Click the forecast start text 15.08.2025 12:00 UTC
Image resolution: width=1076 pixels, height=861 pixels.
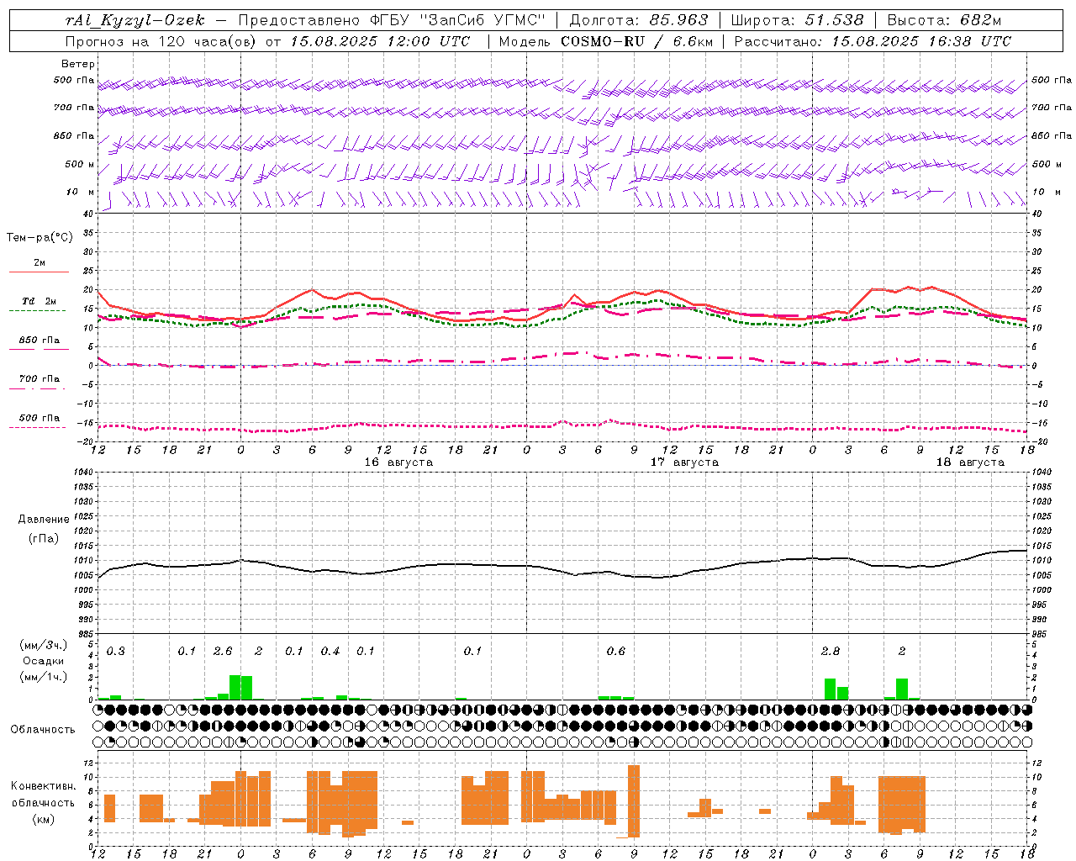click(380, 41)
